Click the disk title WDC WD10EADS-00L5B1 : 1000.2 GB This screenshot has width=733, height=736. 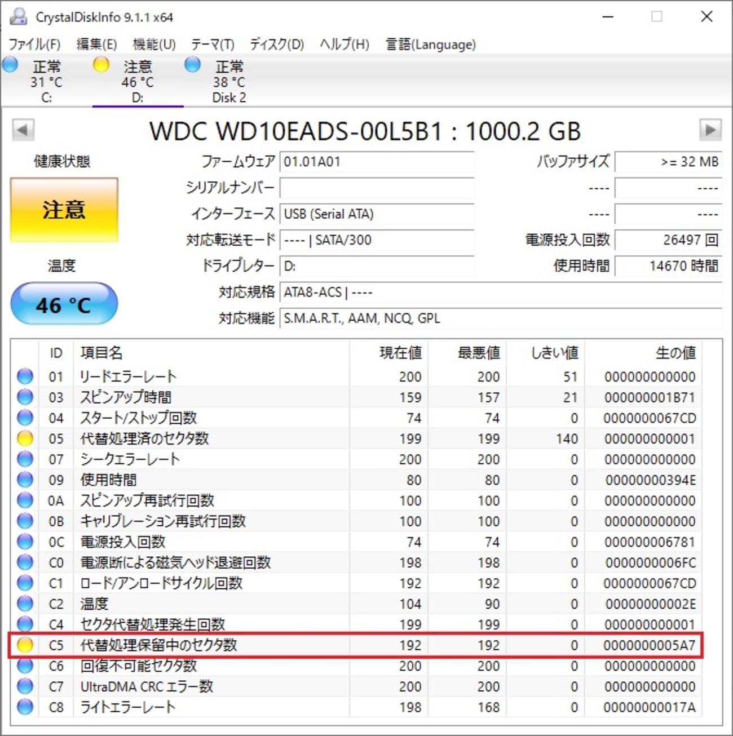tap(365, 131)
